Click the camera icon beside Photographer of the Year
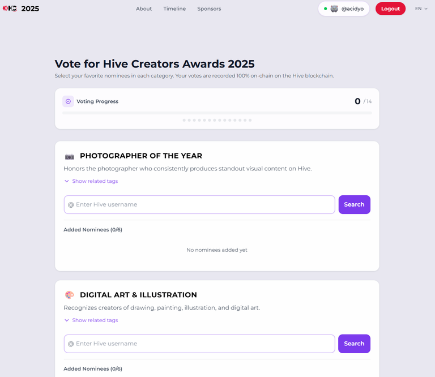435x377 pixels. [x=70, y=156]
